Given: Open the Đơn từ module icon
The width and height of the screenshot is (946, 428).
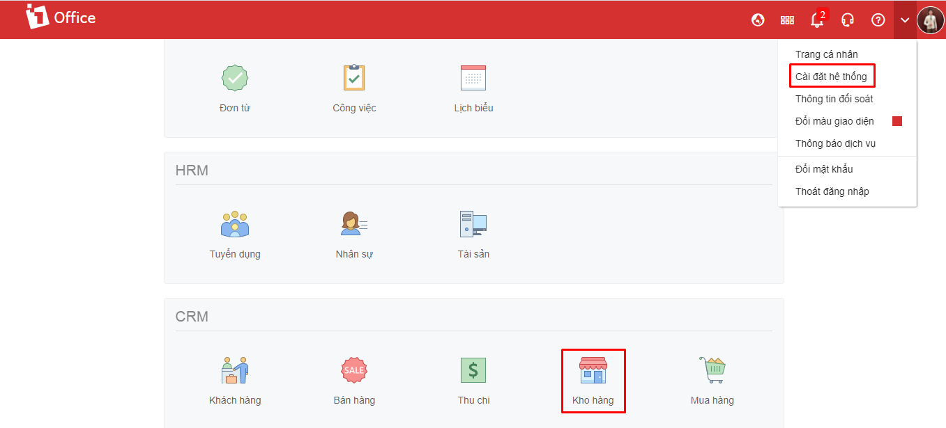Looking at the screenshot, I should pos(234,78).
